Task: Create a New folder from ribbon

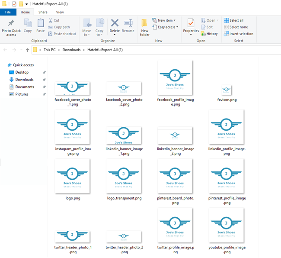Action: pos(144,25)
